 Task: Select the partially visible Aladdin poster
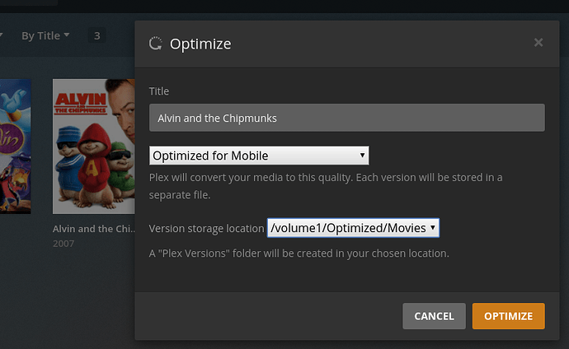pos(15,147)
